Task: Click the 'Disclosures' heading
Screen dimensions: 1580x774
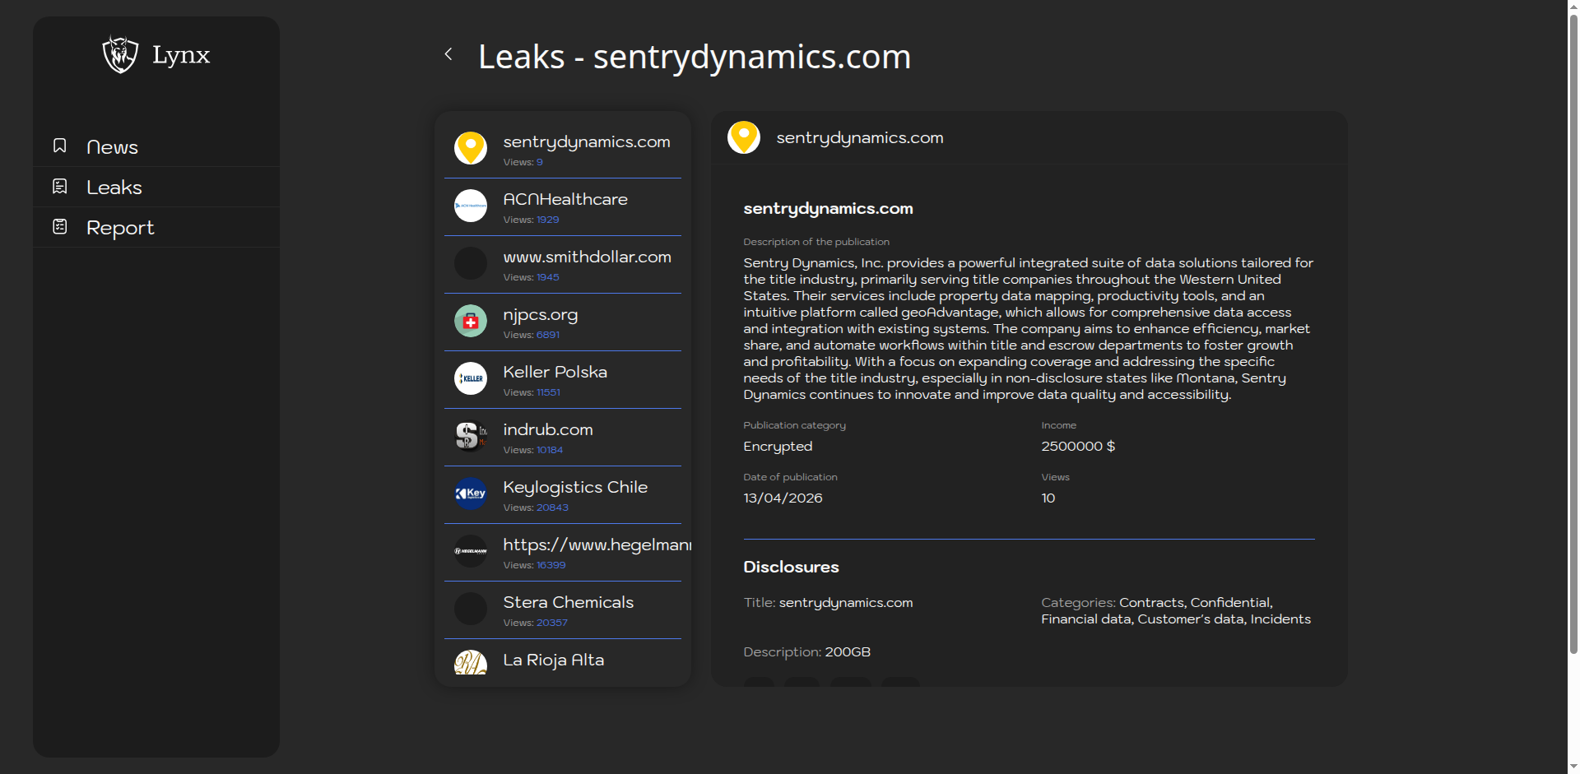Action: pyautogui.click(x=791, y=567)
